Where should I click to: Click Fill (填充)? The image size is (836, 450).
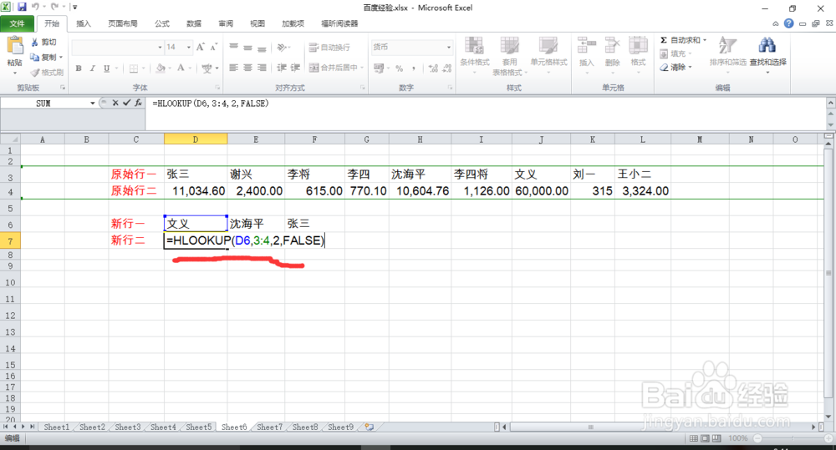coord(673,53)
